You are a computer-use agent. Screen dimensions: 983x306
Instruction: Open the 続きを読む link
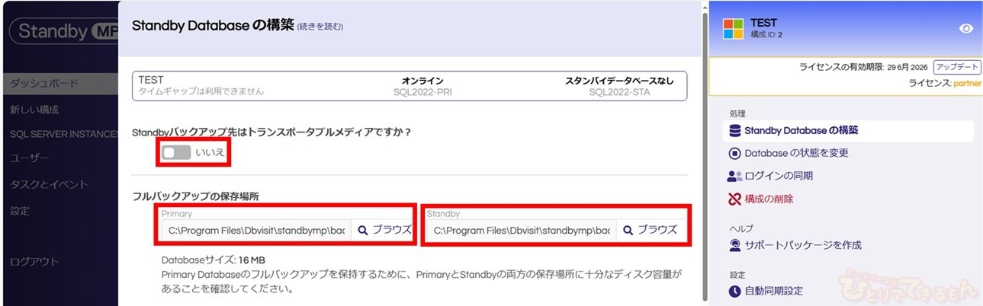[320, 27]
